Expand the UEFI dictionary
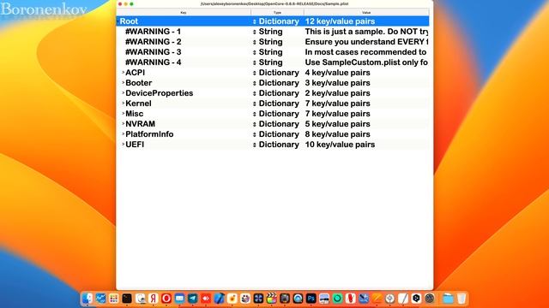The image size is (549, 308). [x=123, y=145]
